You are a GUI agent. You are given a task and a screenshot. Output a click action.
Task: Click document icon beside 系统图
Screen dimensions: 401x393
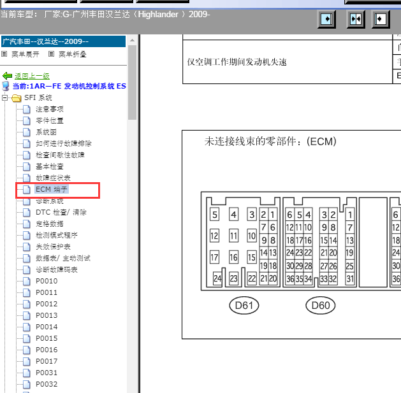click(26, 132)
